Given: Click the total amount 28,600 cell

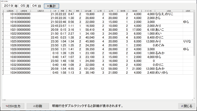Looking at the screenshot, I should (88, 18).
